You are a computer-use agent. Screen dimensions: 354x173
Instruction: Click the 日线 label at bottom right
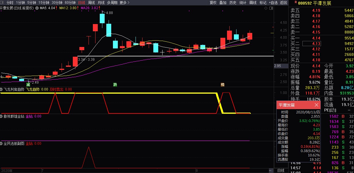pos(281,170)
